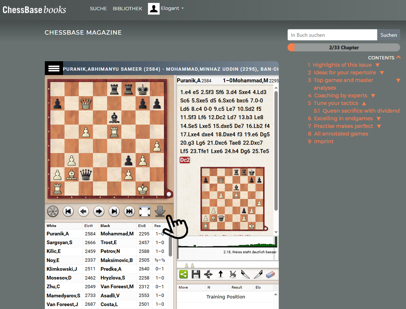Step forward one move
Viewport: 406px width, 309px height.
tap(99, 211)
